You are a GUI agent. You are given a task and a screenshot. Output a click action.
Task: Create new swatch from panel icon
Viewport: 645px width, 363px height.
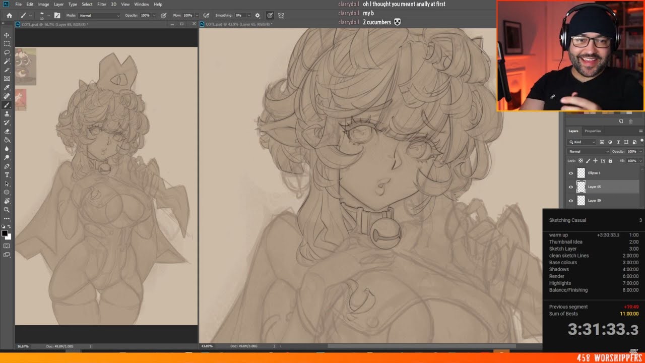[621, 122]
